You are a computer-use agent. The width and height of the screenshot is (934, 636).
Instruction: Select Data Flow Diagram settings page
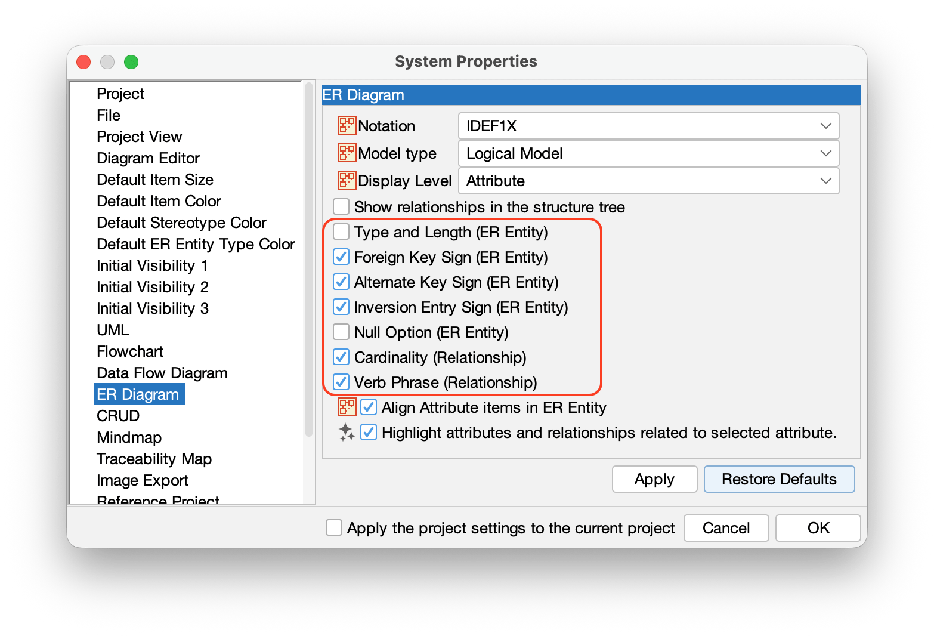(x=162, y=372)
